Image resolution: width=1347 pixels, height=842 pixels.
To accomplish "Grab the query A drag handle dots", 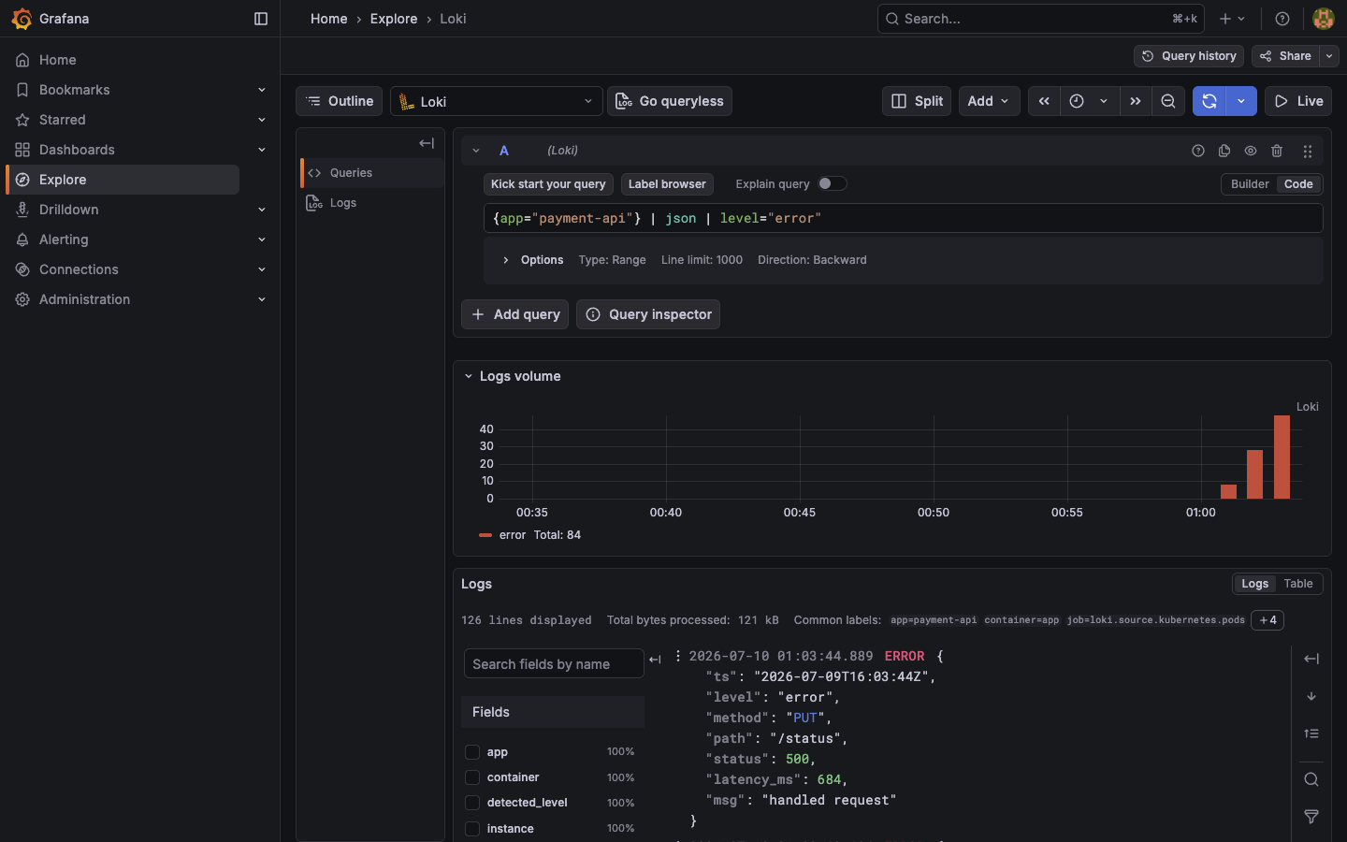I will point(1308,151).
